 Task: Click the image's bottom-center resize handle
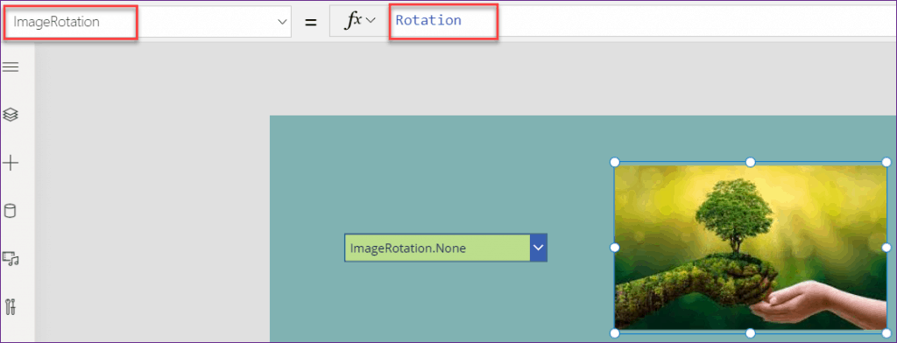point(751,332)
